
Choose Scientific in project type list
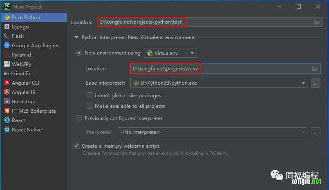34,74
